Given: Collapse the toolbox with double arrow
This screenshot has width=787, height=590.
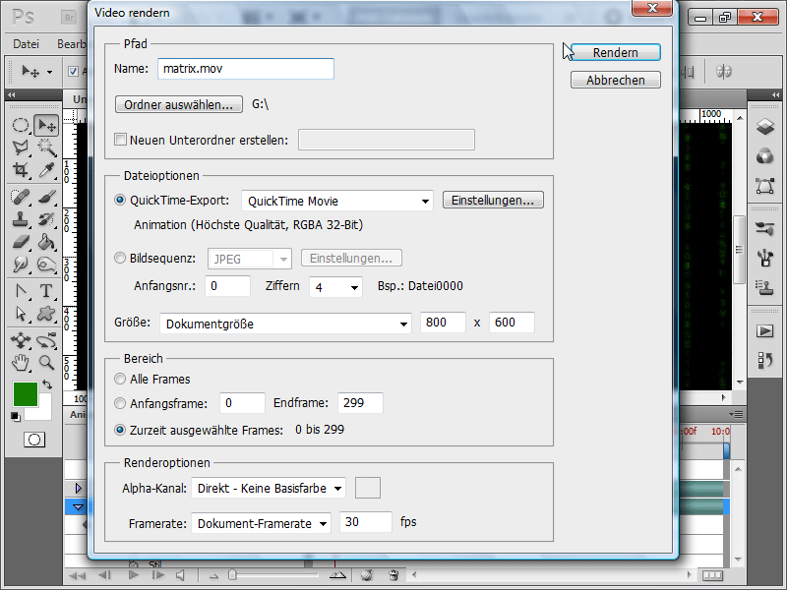Looking at the screenshot, I should [x=12, y=94].
